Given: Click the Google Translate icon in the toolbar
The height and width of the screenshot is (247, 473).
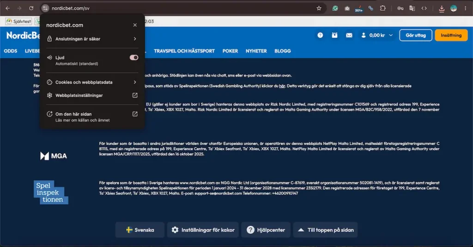Looking at the screenshot, I should pyautogui.click(x=412, y=8).
